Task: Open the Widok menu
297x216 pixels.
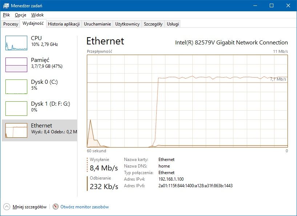Action: click(37, 15)
